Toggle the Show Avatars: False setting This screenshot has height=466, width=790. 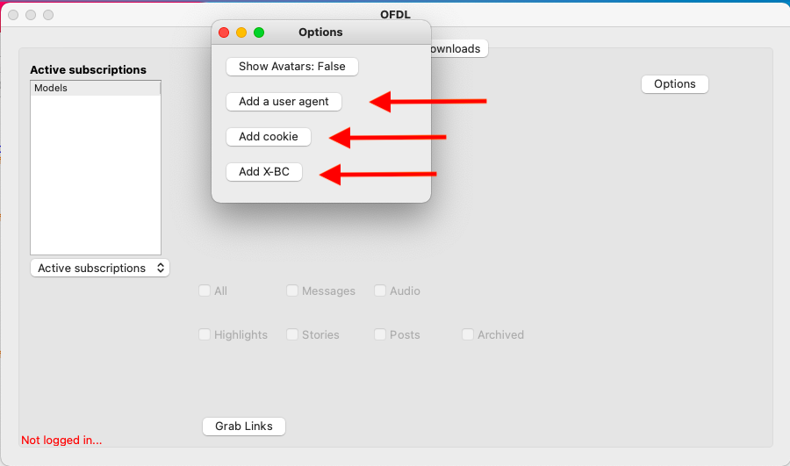pos(291,67)
